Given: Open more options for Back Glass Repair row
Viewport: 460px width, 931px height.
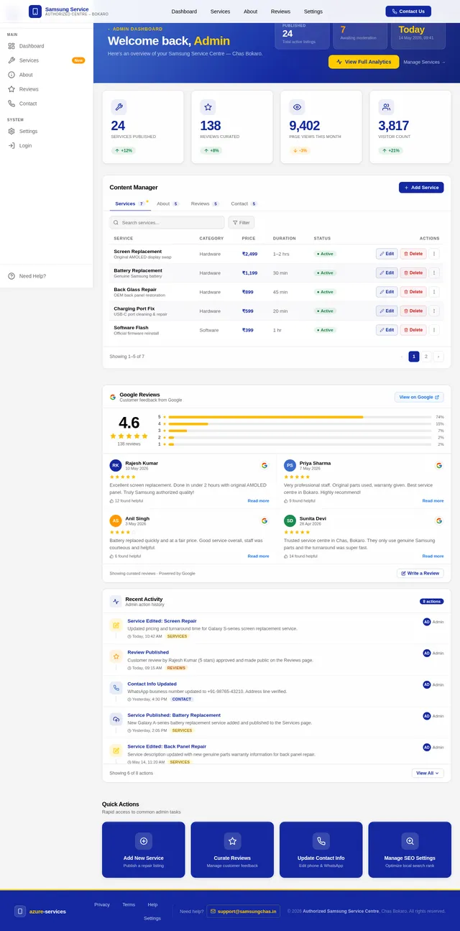Looking at the screenshot, I should point(433,292).
